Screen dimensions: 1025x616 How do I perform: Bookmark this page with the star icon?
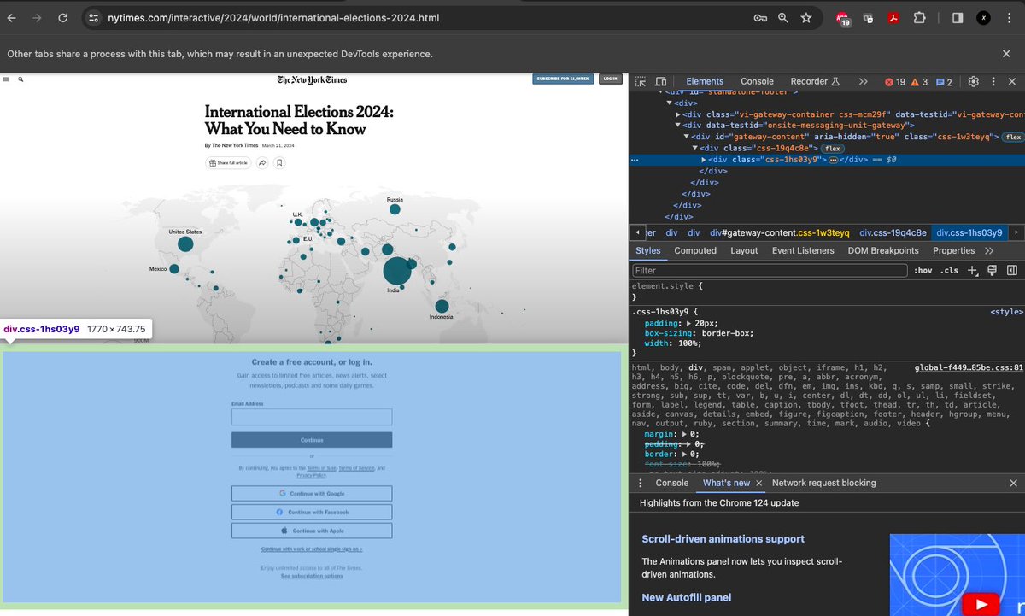(806, 17)
